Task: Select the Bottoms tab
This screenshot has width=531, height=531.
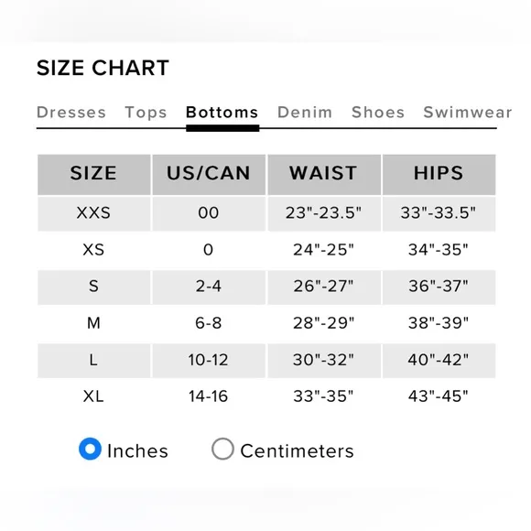Action: click(x=222, y=113)
